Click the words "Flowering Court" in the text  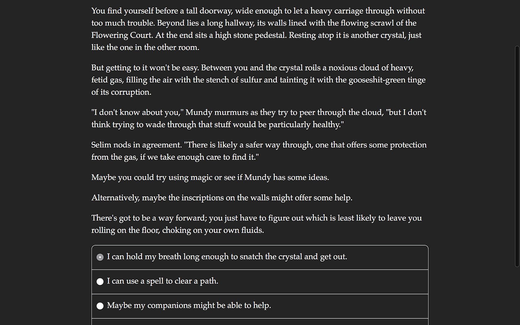pyautogui.click(x=122, y=35)
